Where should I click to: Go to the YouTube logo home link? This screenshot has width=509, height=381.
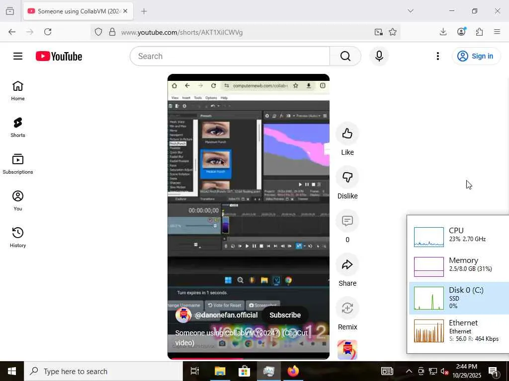point(59,56)
